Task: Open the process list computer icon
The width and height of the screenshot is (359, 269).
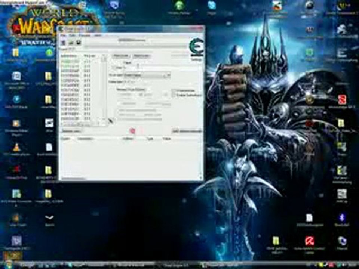Action: coord(64,43)
